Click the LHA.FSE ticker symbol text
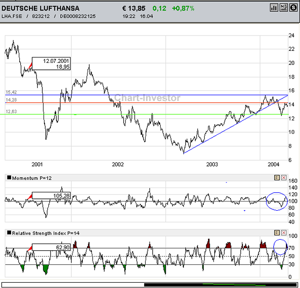The image size is (300, 288). coord(12,16)
